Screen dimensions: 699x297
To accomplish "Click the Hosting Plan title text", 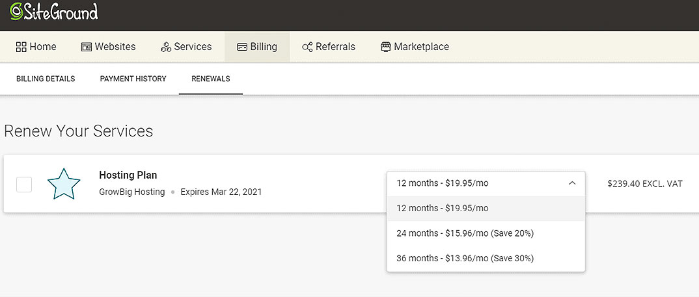I will (128, 175).
